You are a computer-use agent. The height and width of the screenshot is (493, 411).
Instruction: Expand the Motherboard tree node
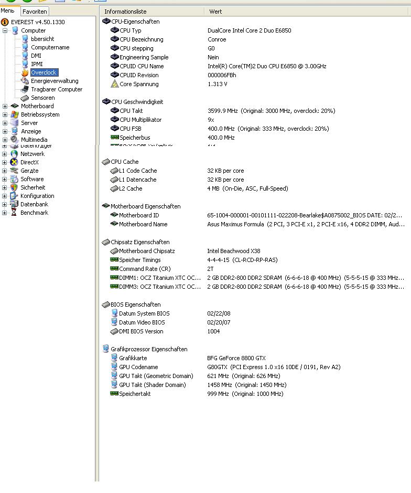point(5,106)
